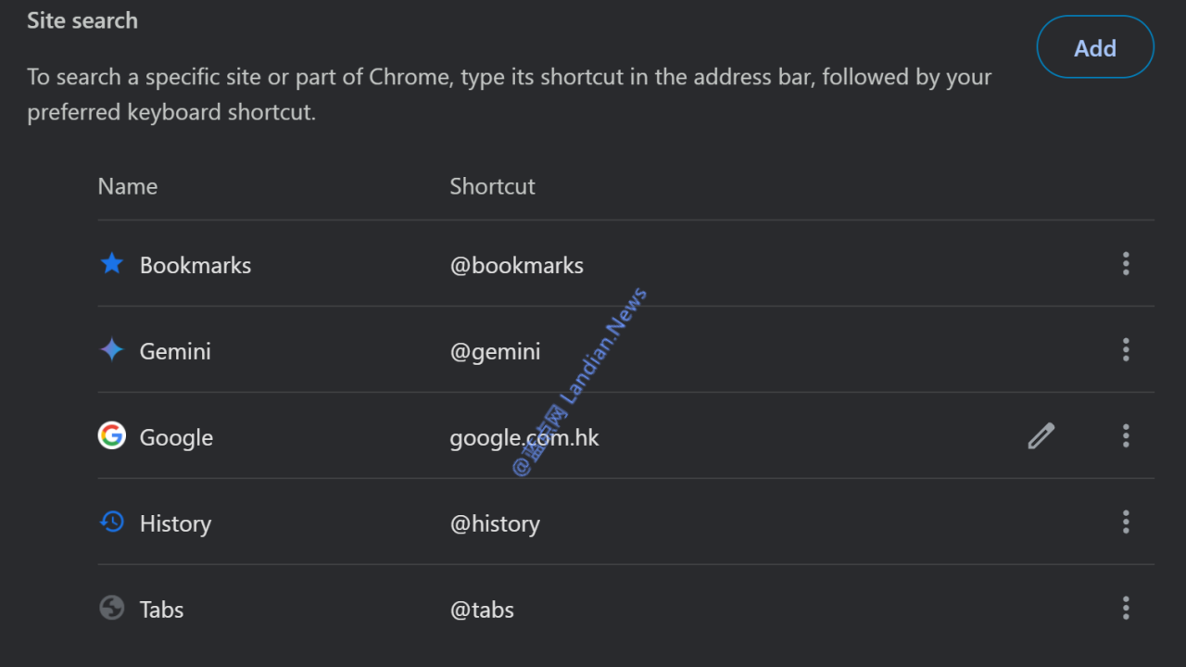This screenshot has height=667, width=1186.
Task: Click the @gemini shortcut text
Action: tap(495, 351)
